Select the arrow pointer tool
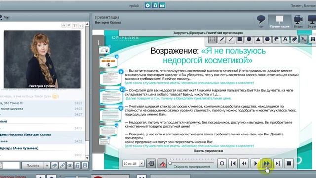 tap(304, 39)
